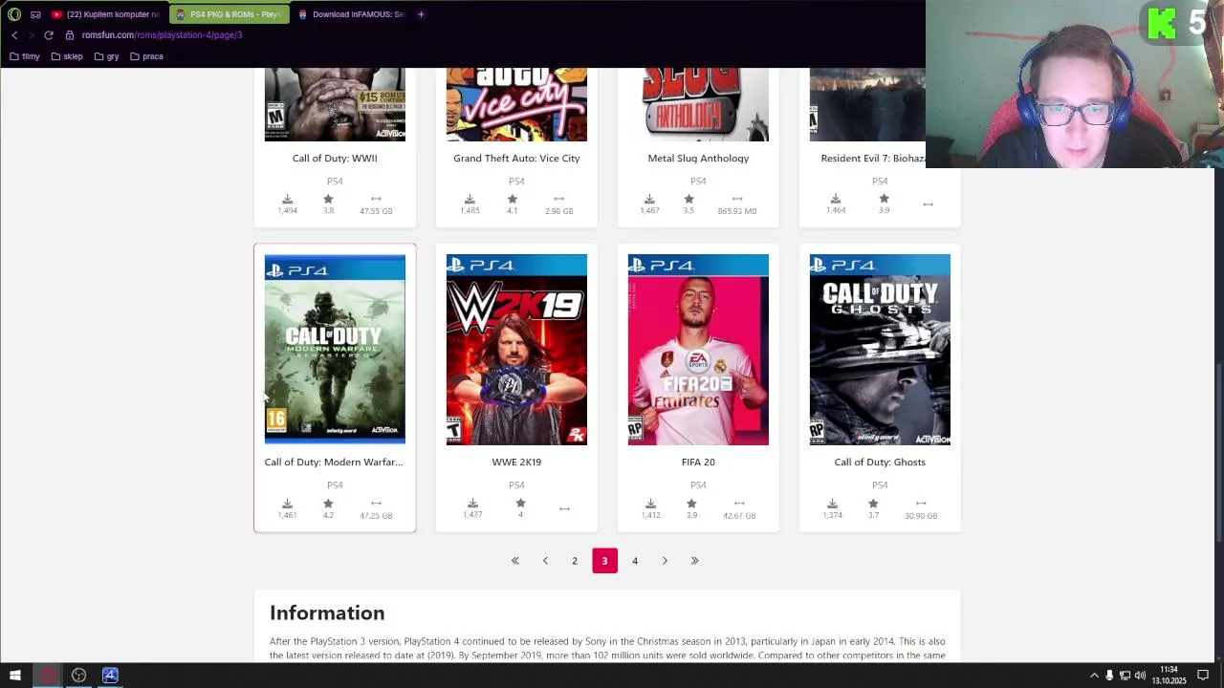1224x688 pixels.
Task: Go to pagination page 2
Action: pos(575,561)
